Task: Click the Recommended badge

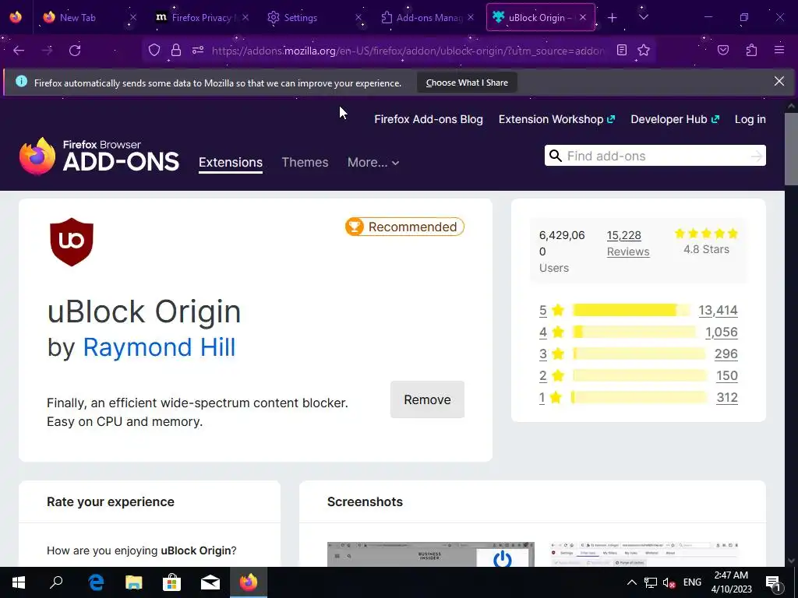Action: point(404,227)
